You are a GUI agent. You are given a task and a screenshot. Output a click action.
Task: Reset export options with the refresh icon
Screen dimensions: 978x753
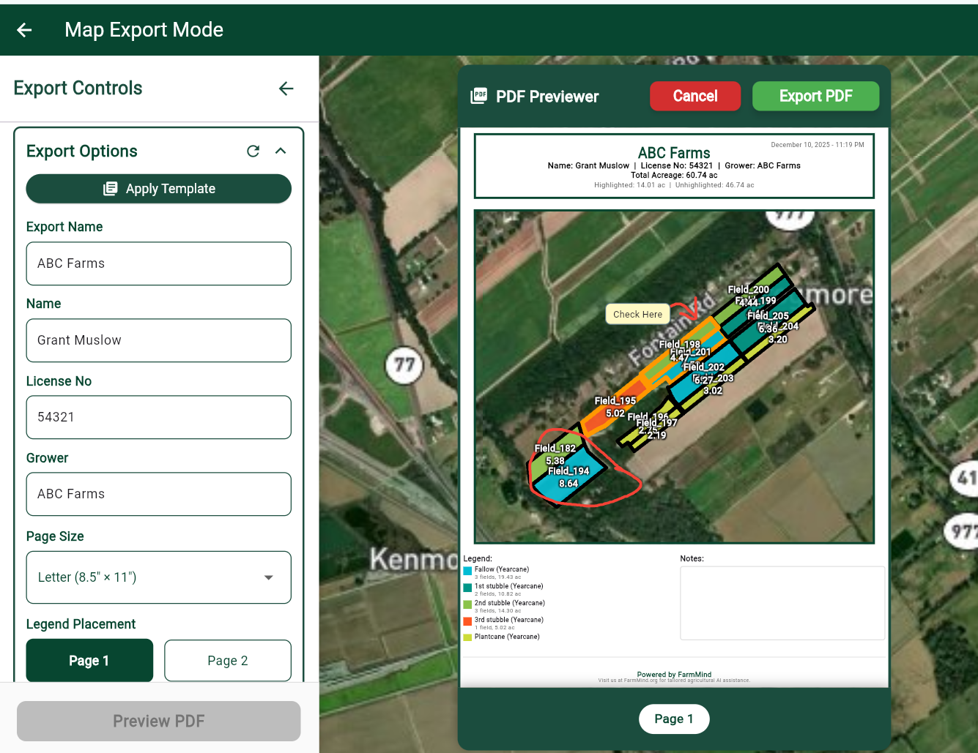(253, 151)
